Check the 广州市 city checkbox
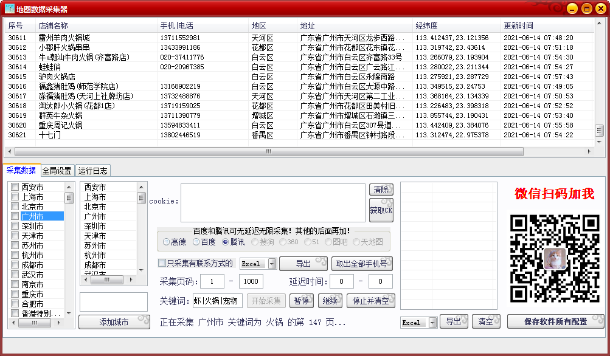This screenshot has width=610, height=356. [x=15, y=216]
